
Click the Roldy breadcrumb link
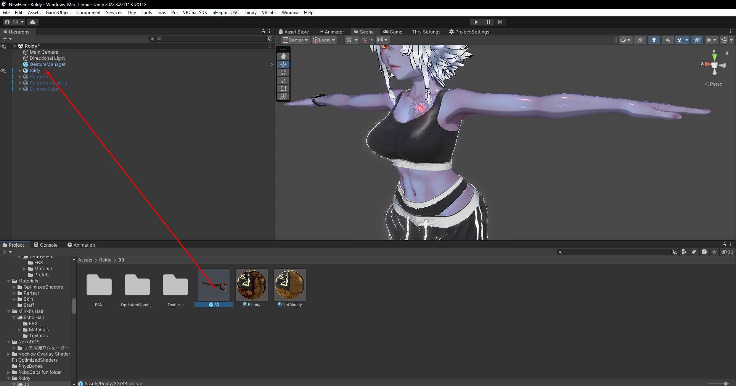point(105,260)
